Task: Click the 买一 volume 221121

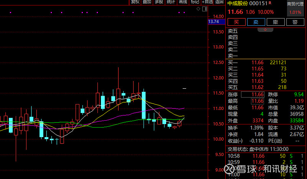Action: click(x=278, y=63)
